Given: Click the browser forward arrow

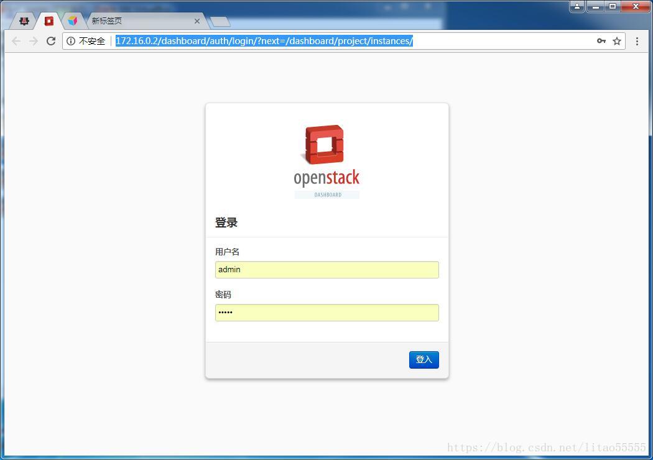Looking at the screenshot, I should click(x=34, y=41).
